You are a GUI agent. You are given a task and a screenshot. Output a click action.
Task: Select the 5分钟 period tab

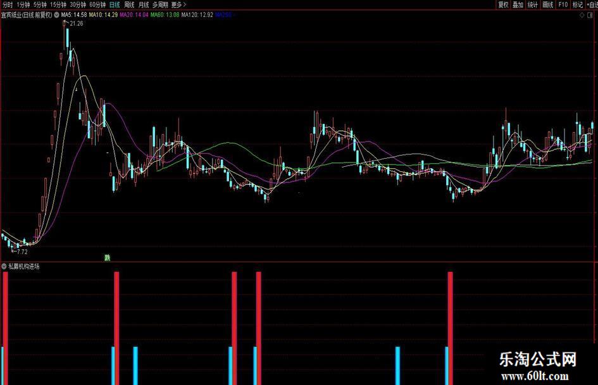click(40, 4)
